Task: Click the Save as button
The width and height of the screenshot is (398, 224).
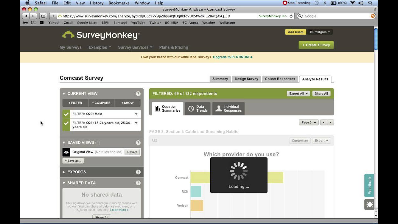Action: [x=73, y=161]
